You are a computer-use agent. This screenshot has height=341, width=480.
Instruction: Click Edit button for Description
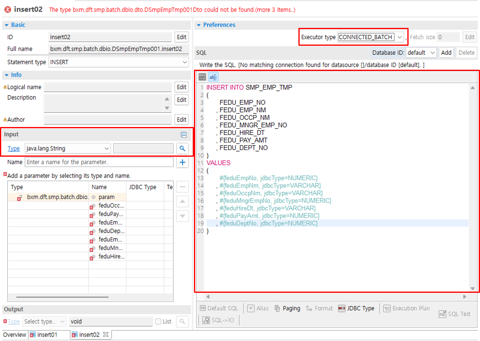point(182,100)
